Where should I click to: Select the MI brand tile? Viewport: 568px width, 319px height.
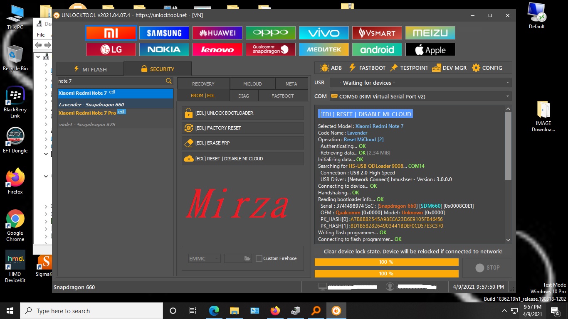pos(111,33)
